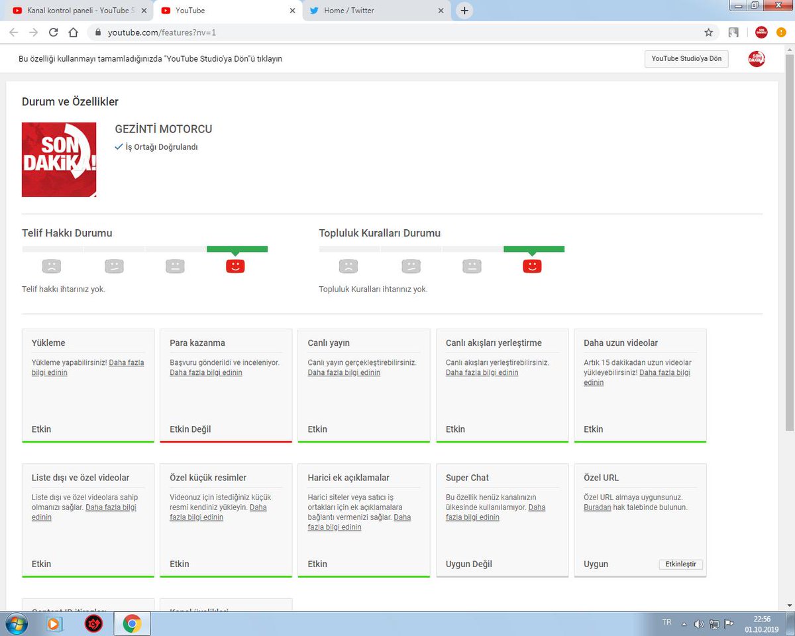Click the GEZİNTİ MOTORCU channel logo image
795x636 pixels.
pos(59,160)
